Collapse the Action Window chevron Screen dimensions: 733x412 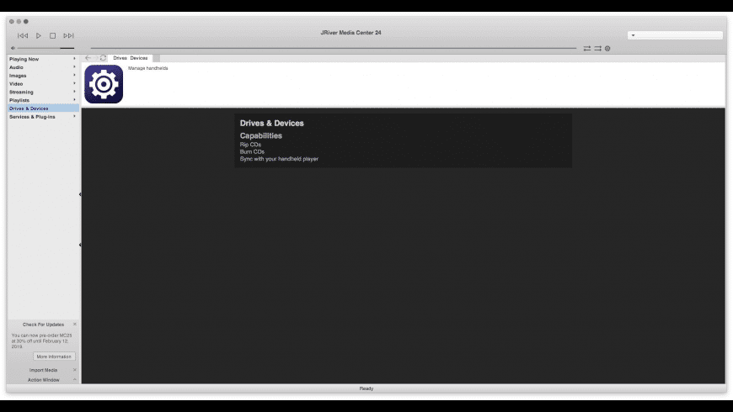click(x=75, y=379)
